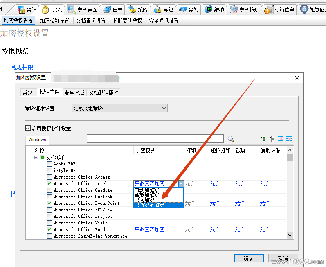Collapse the 办公软件 tree node
This screenshot has height=267, width=326.
(36, 157)
